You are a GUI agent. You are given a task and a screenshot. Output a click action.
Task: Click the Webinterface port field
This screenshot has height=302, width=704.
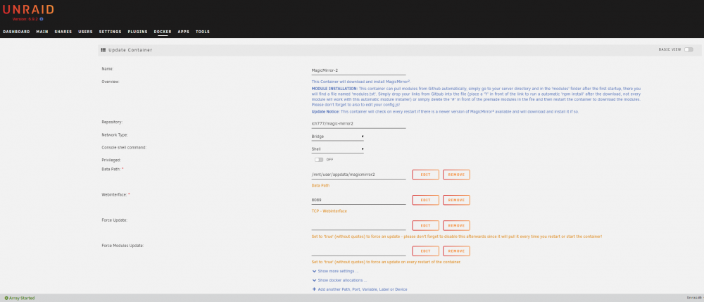[x=359, y=200]
